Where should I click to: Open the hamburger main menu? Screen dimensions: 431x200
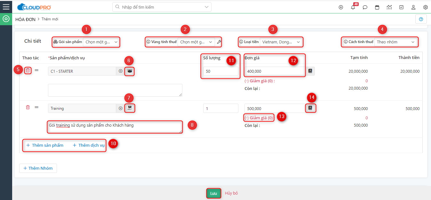(6, 7)
